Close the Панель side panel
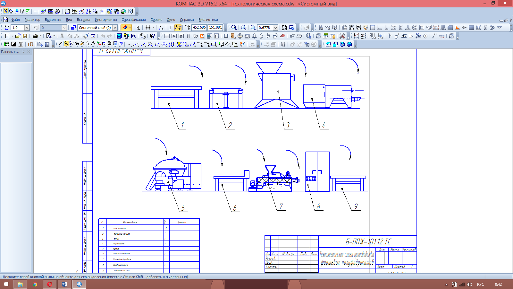This screenshot has width=513, height=289. (29, 51)
